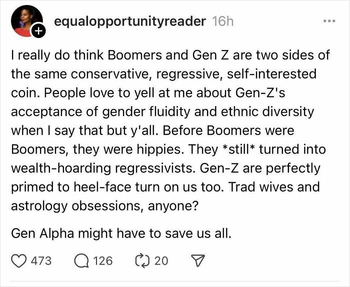Open the equalopportunityreader profile picture

click(x=27, y=21)
